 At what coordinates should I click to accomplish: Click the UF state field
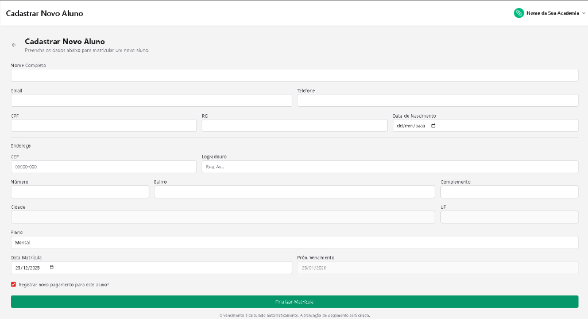point(509,217)
